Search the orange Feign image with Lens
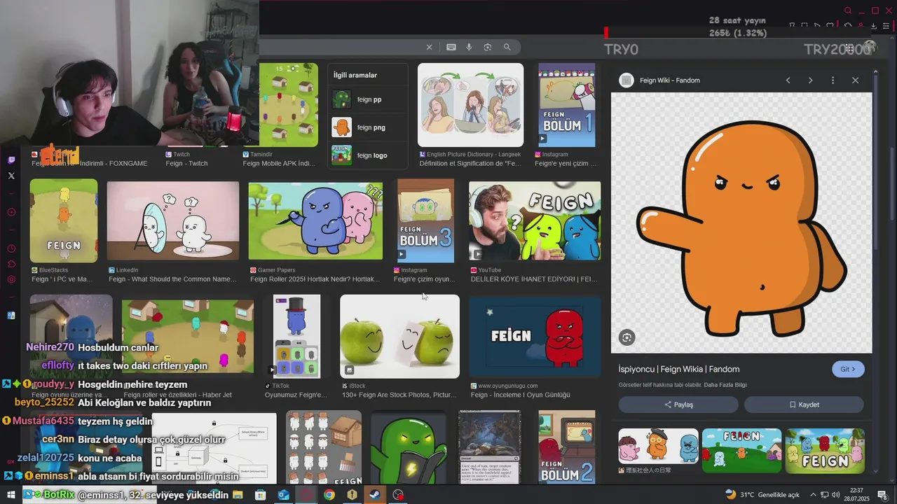The width and height of the screenshot is (897, 504). pos(626,337)
